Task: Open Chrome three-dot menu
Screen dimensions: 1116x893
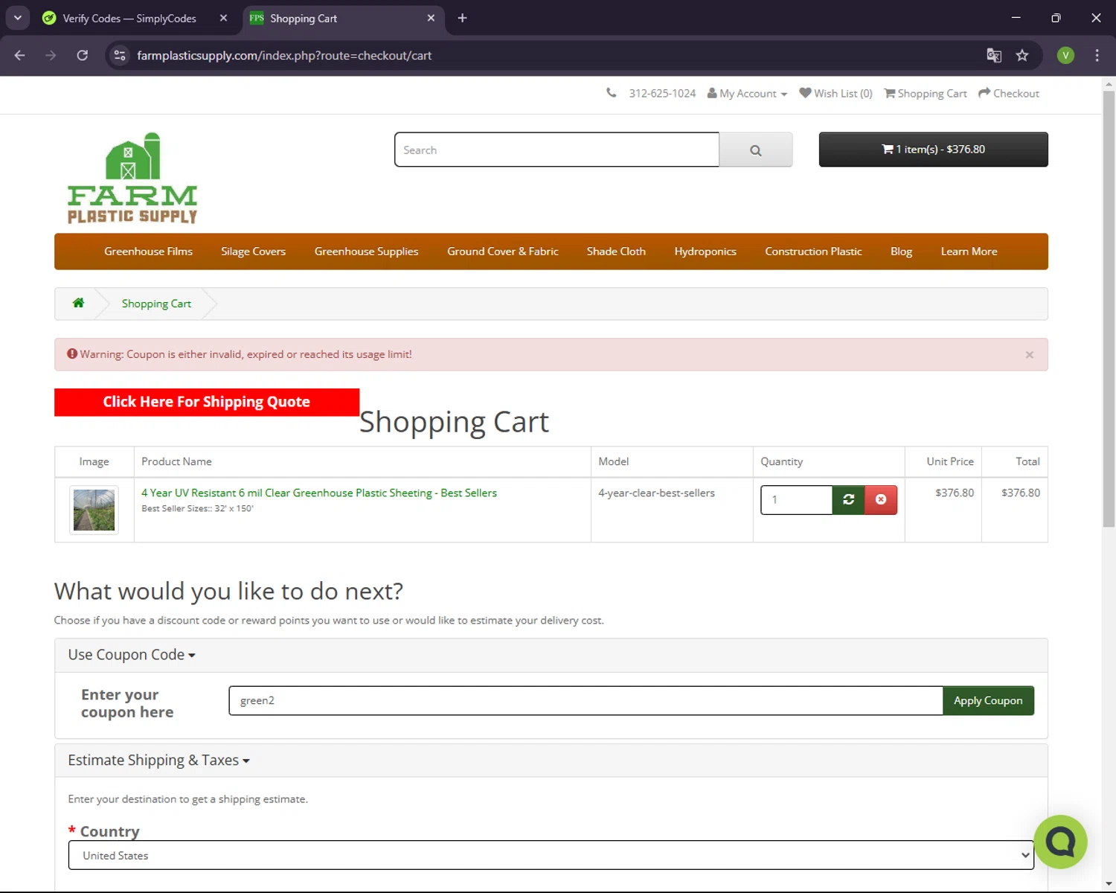Action: point(1097,55)
